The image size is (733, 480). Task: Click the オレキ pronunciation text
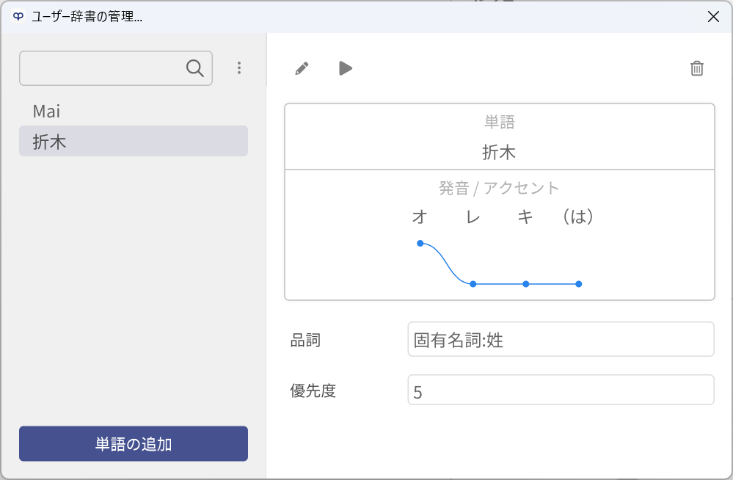point(473,217)
